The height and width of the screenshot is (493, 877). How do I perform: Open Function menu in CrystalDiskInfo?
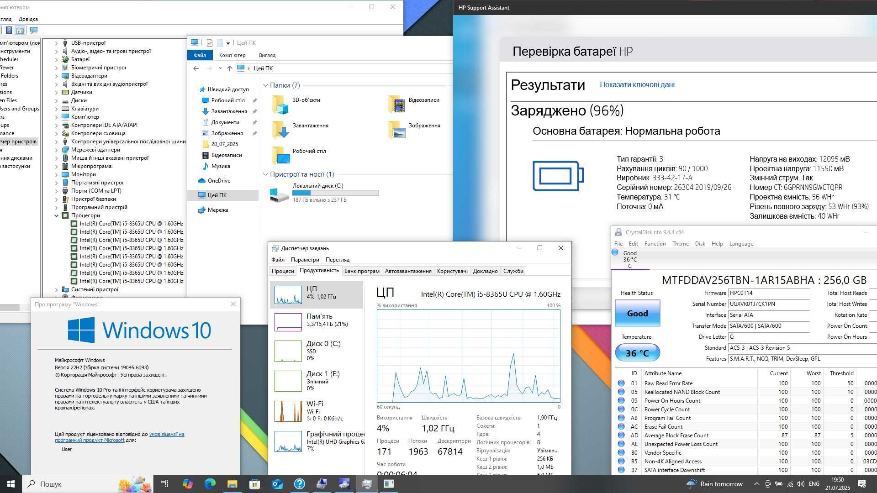coord(655,244)
